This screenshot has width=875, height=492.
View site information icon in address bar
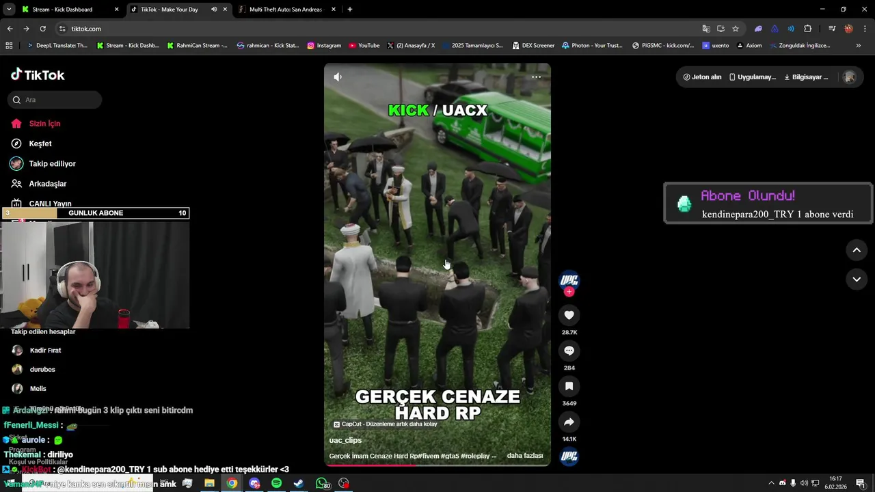(62, 29)
